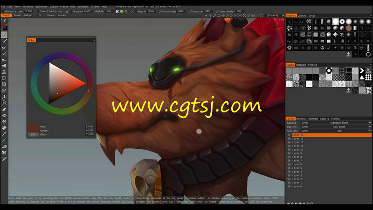Select the clone stamp tool
This screenshot has width=373, height=210.
(x=4, y=72)
